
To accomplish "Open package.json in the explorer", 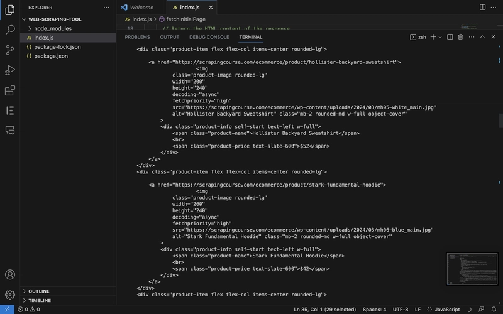I will pyautogui.click(x=51, y=56).
